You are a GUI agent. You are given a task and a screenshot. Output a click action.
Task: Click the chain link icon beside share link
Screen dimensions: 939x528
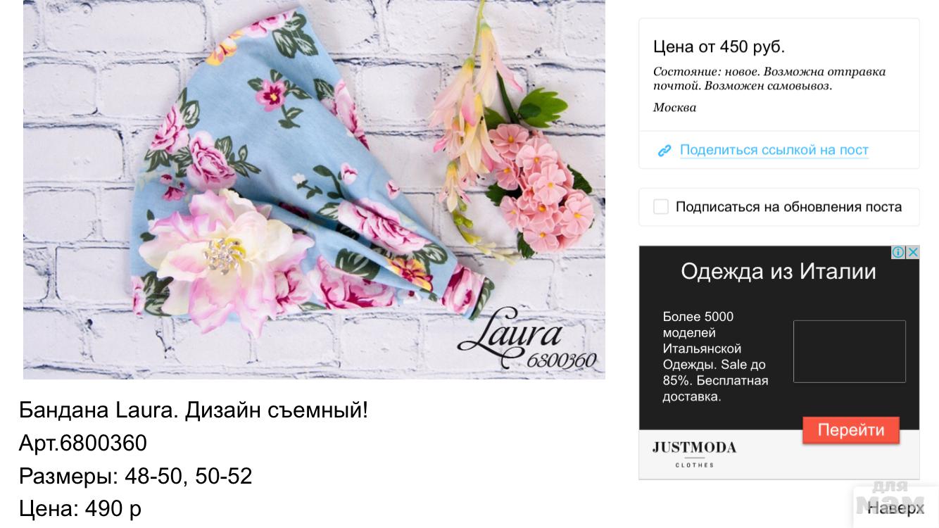coord(664,151)
